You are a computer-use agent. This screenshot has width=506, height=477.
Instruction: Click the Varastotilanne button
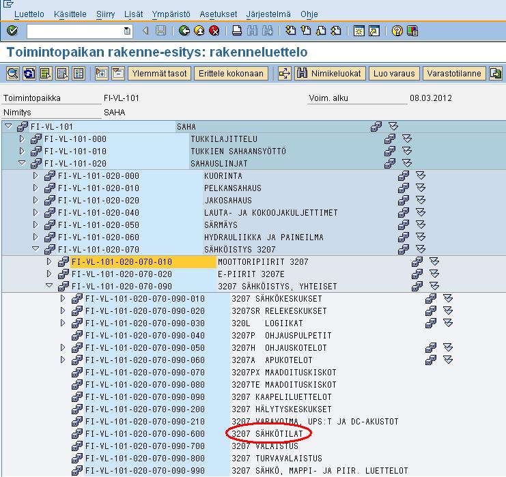point(454,74)
